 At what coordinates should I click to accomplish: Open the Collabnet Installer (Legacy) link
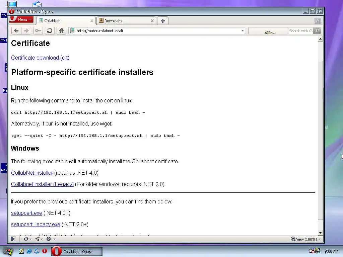coord(43,184)
